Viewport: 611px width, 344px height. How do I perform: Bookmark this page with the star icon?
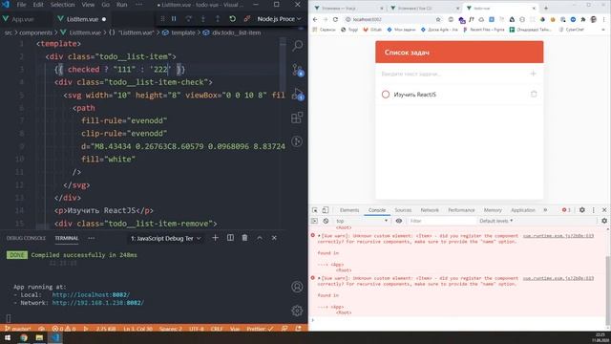(x=438, y=19)
